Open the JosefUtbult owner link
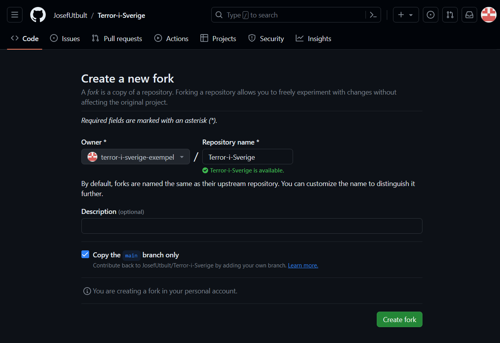500x343 pixels. pyautogui.click(x=70, y=16)
